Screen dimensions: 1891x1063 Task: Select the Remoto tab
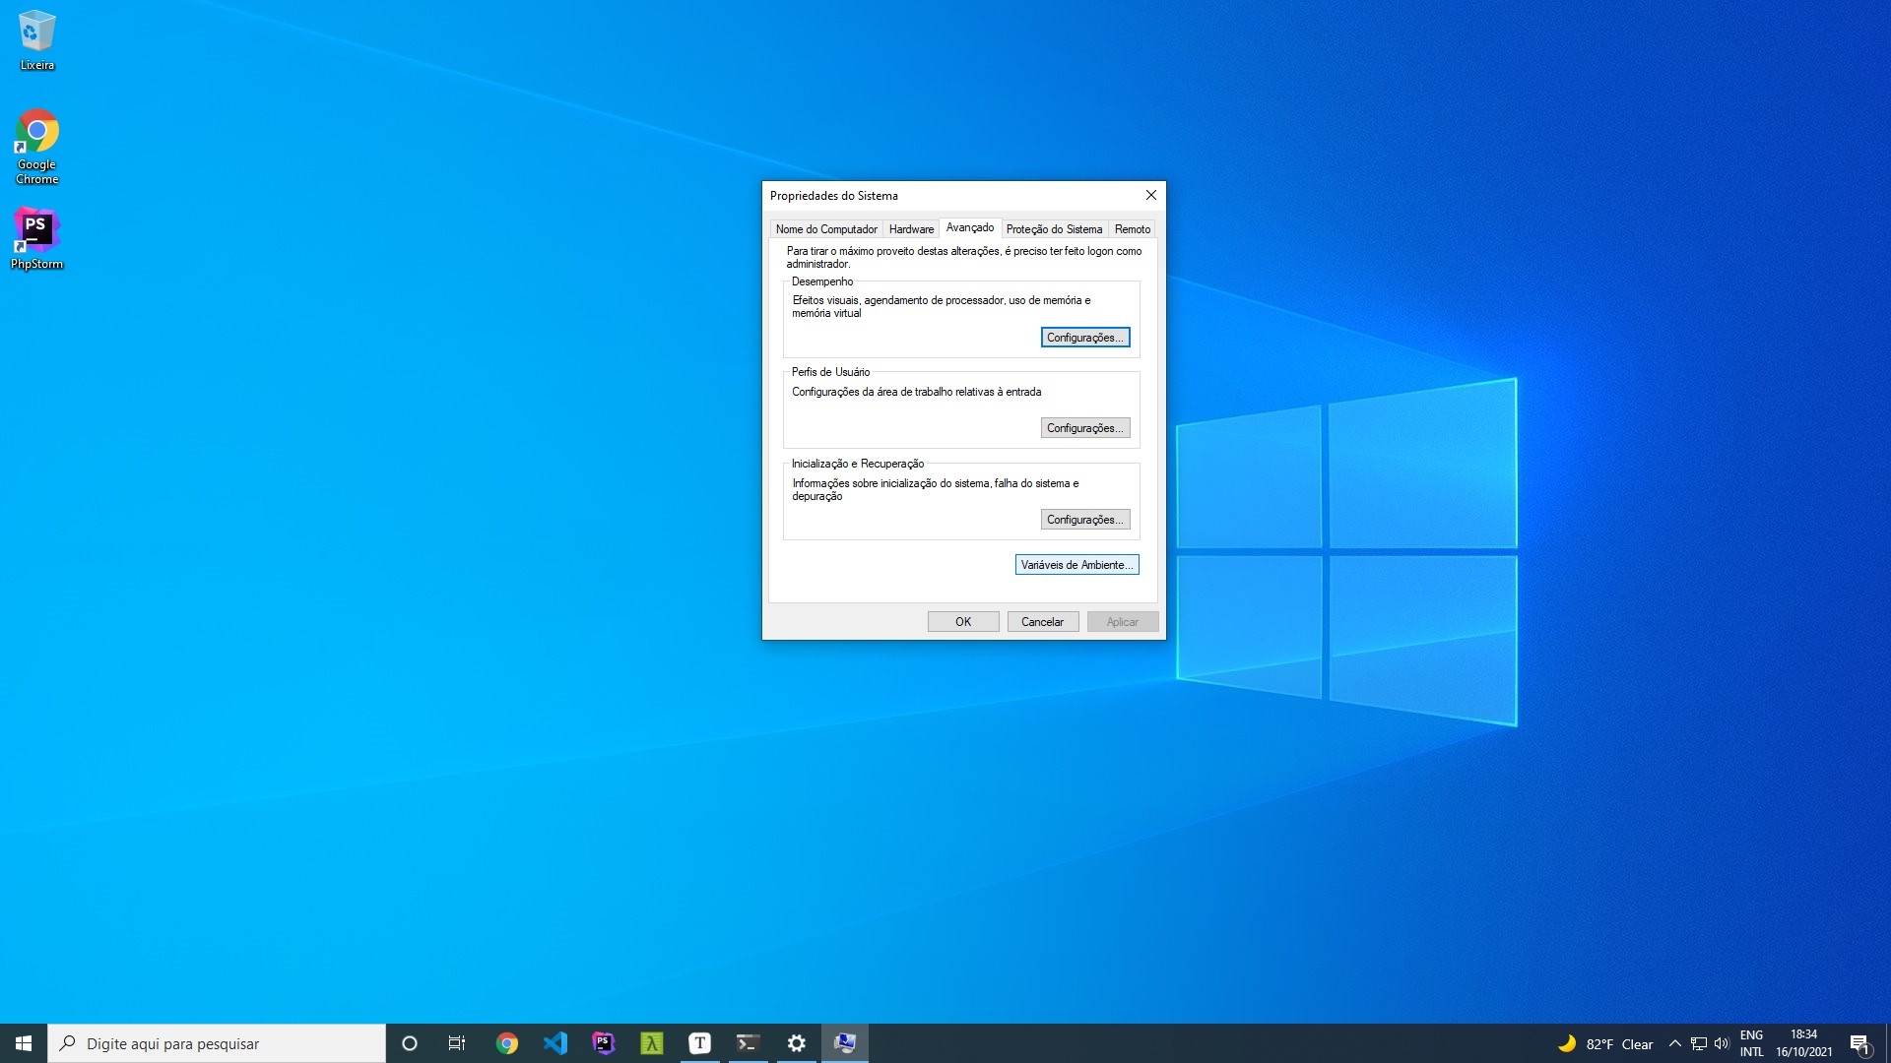[1132, 229]
